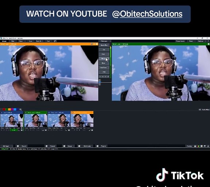
Task: Open the Settings dropdown arrow
Action: (206, 41)
